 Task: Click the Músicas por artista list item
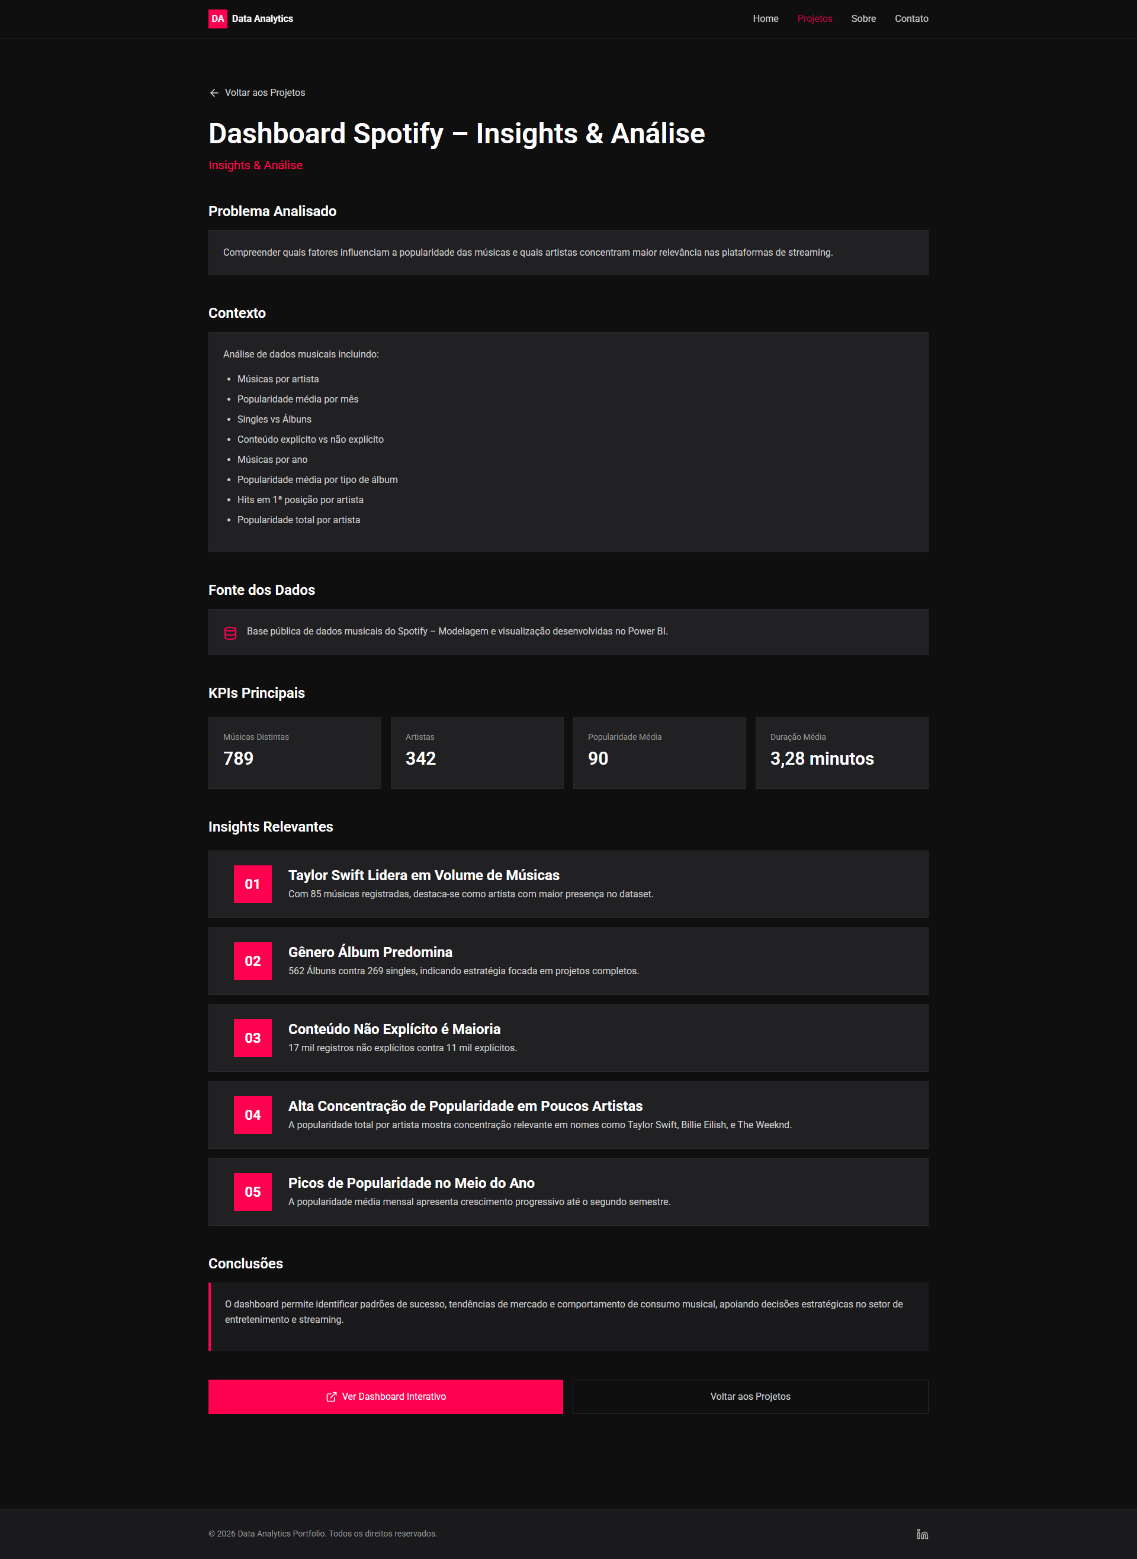click(278, 379)
